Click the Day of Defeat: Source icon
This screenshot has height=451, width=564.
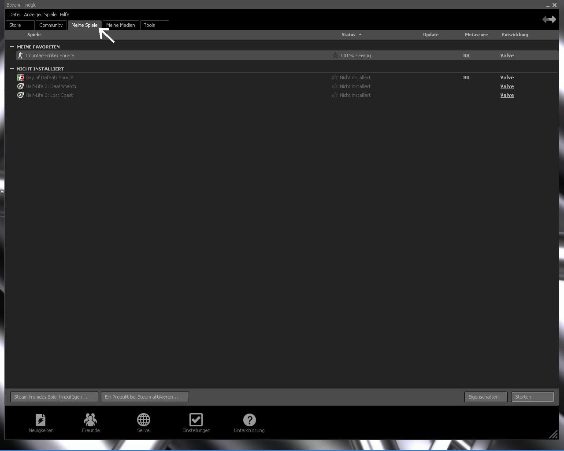click(x=20, y=78)
